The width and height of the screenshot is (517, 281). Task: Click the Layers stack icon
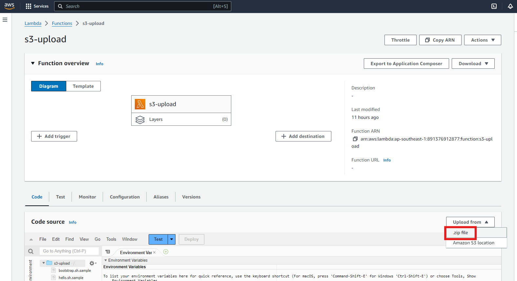pyautogui.click(x=140, y=120)
